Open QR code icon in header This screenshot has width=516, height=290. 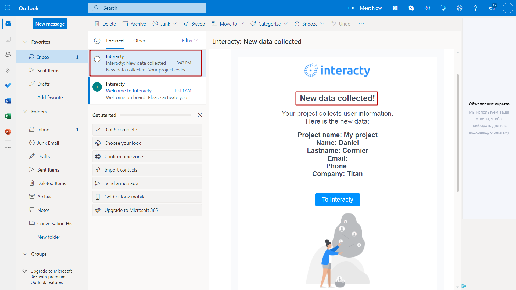point(395,8)
